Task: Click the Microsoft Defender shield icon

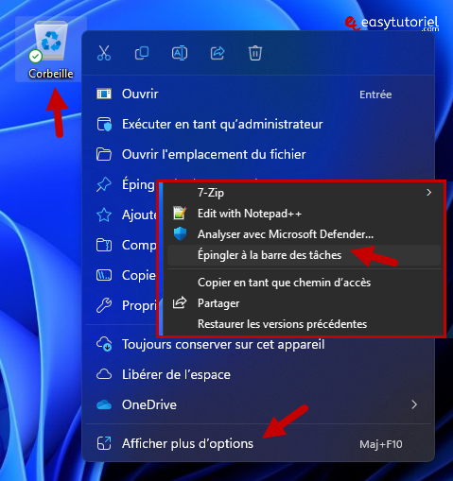Action: pyautogui.click(x=180, y=234)
